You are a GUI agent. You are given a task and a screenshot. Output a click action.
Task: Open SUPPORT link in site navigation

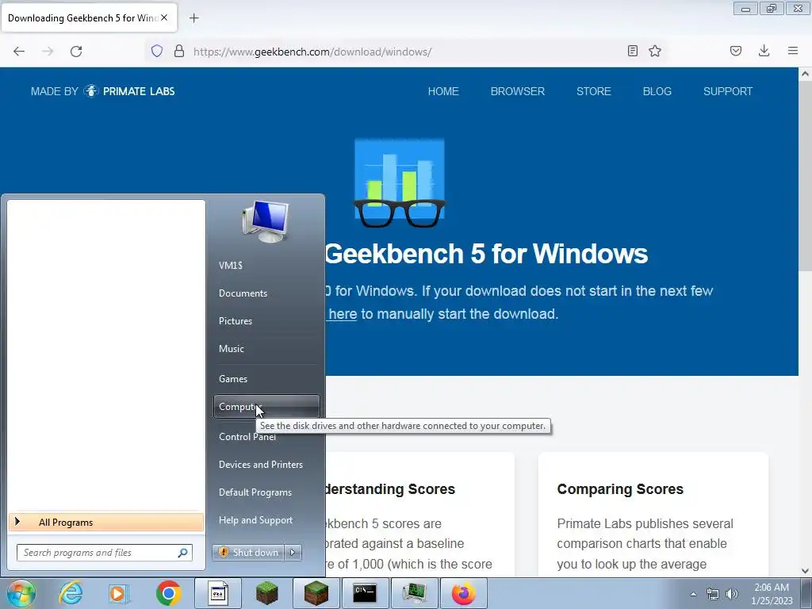pos(728,91)
